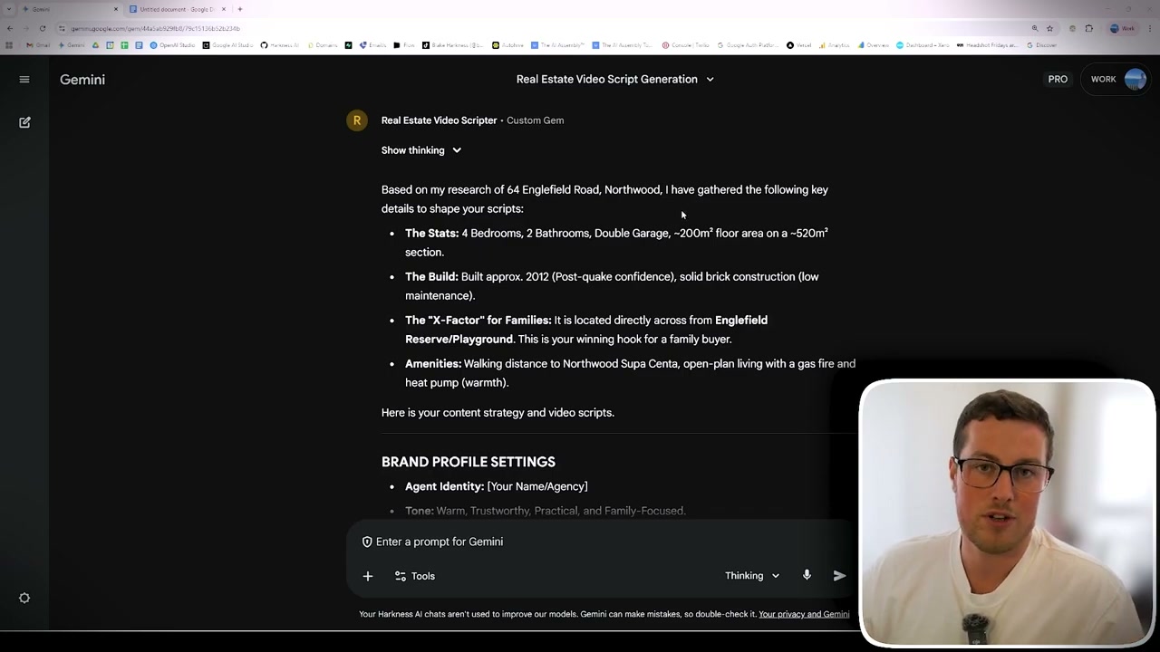The width and height of the screenshot is (1160, 652).
Task: Click the BRAND PROFILE SETTINGS heading
Action: coord(469,462)
